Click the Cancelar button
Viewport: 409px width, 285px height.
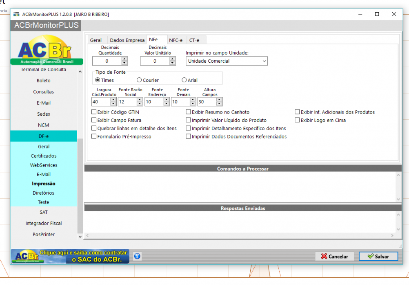coord(335,256)
